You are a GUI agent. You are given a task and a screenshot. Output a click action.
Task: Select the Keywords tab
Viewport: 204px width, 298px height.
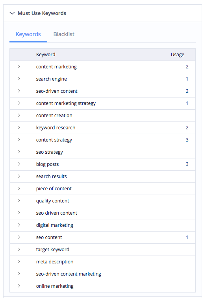(x=28, y=34)
